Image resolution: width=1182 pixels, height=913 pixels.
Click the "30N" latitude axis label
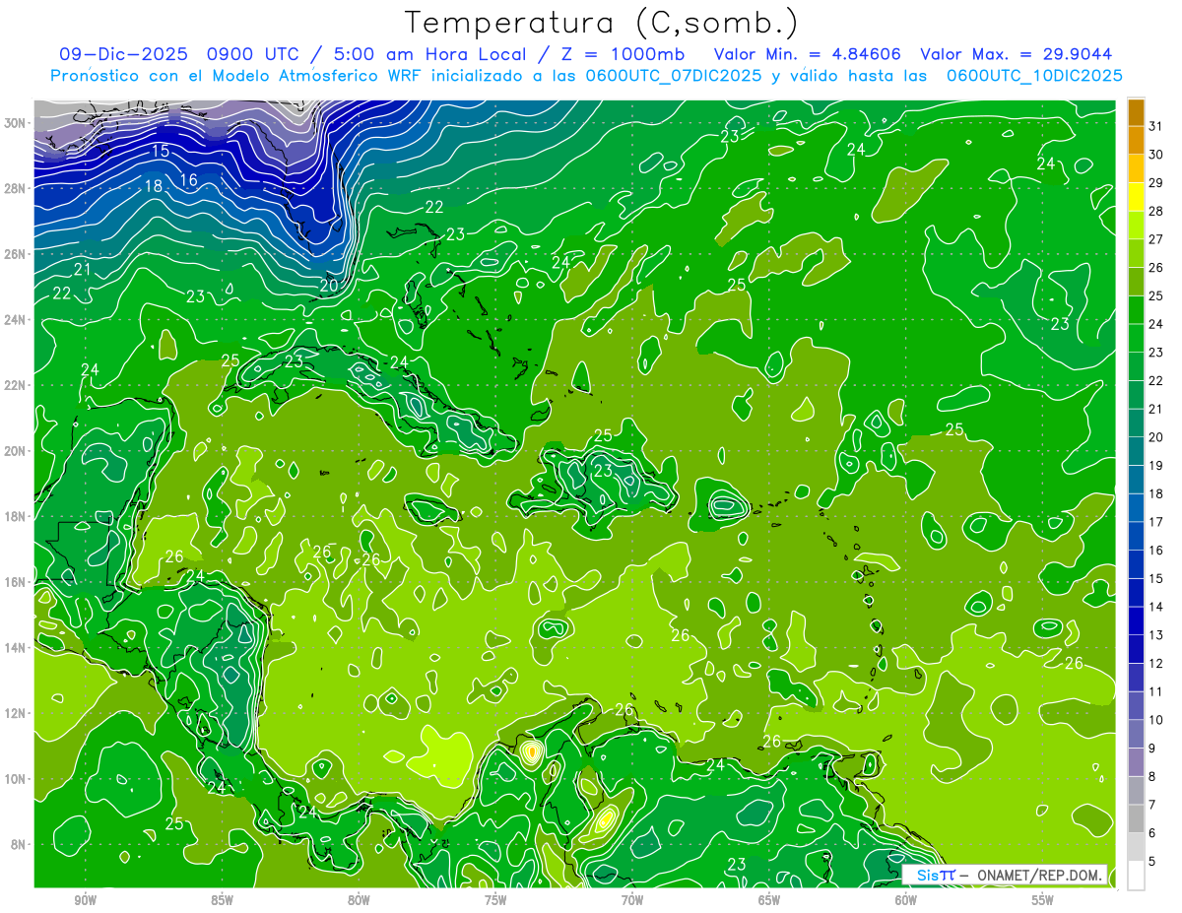(17, 123)
